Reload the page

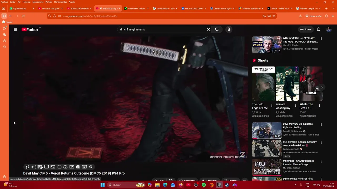pyautogui.click(x=23, y=16)
